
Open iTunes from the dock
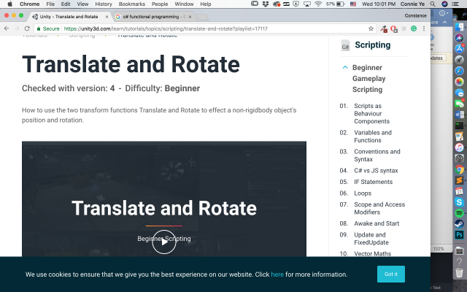point(459,147)
